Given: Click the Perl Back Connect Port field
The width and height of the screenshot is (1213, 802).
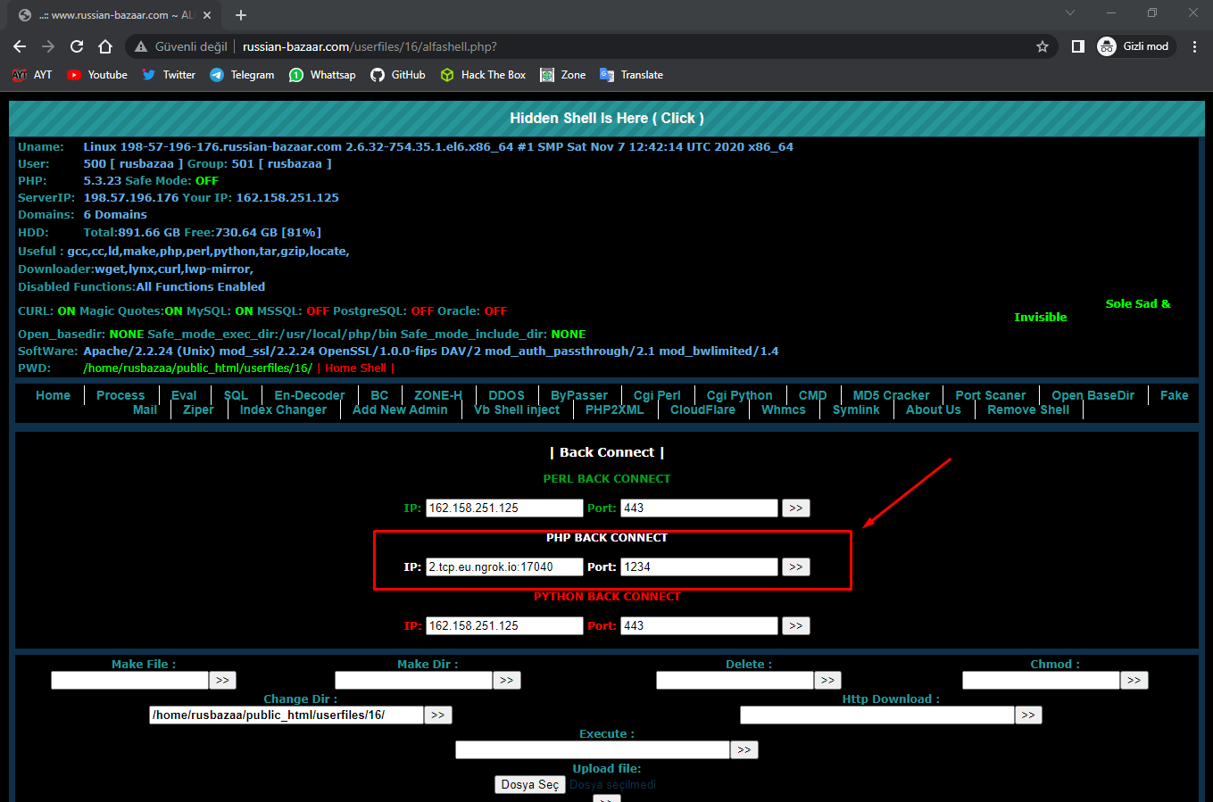Looking at the screenshot, I should pos(699,508).
